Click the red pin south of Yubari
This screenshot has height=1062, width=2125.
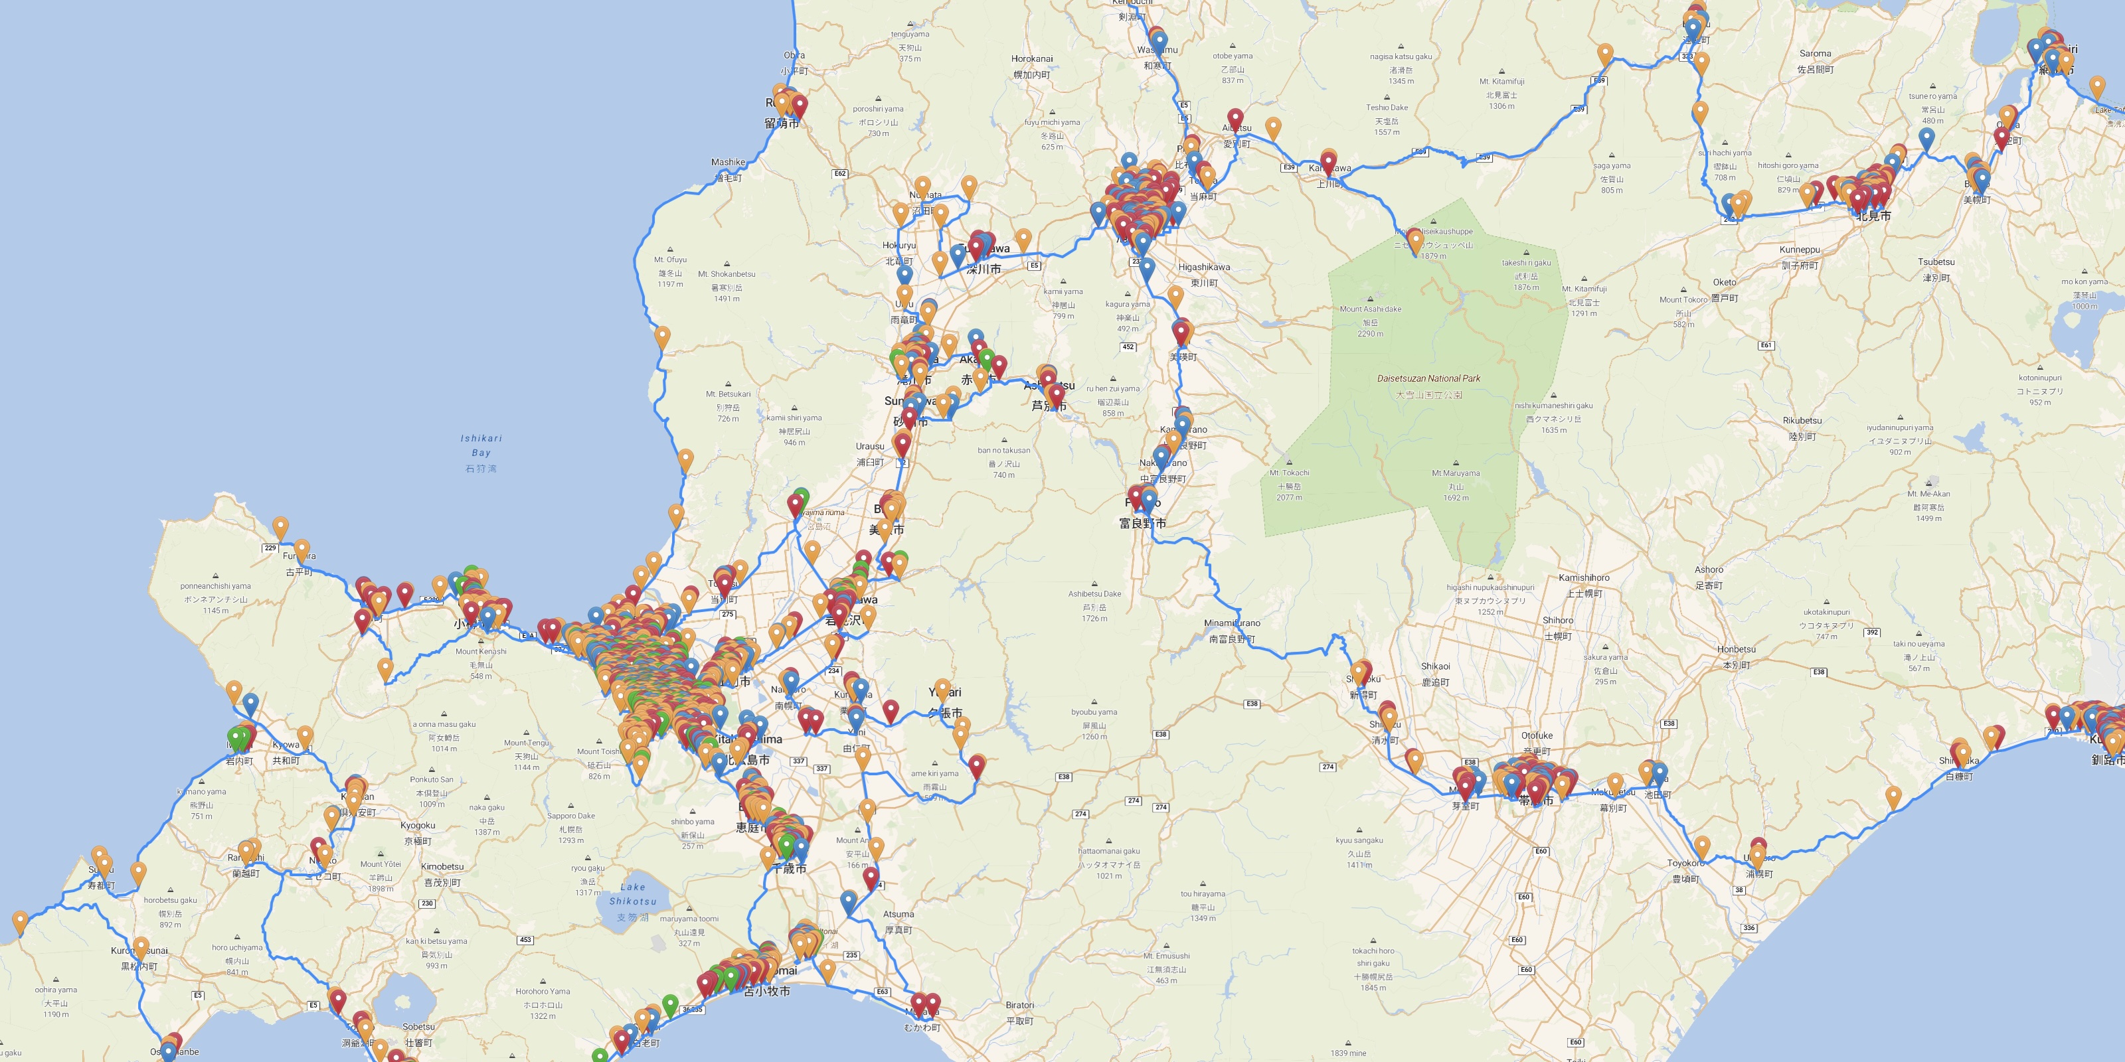(977, 766)
